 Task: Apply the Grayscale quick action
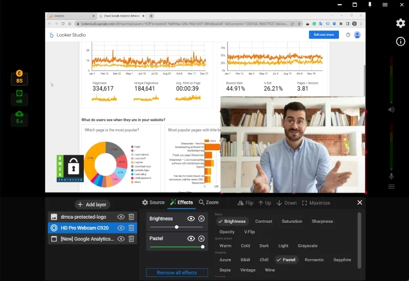tap(308, 246)
